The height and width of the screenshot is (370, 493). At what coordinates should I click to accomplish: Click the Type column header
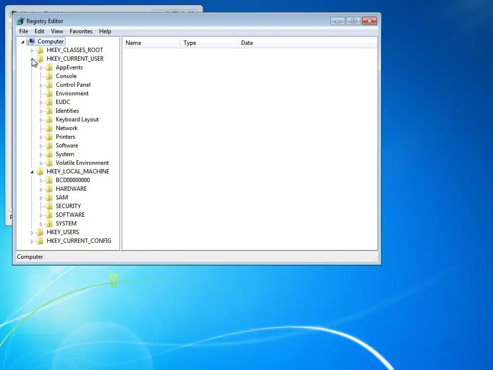tap(209, 43)
